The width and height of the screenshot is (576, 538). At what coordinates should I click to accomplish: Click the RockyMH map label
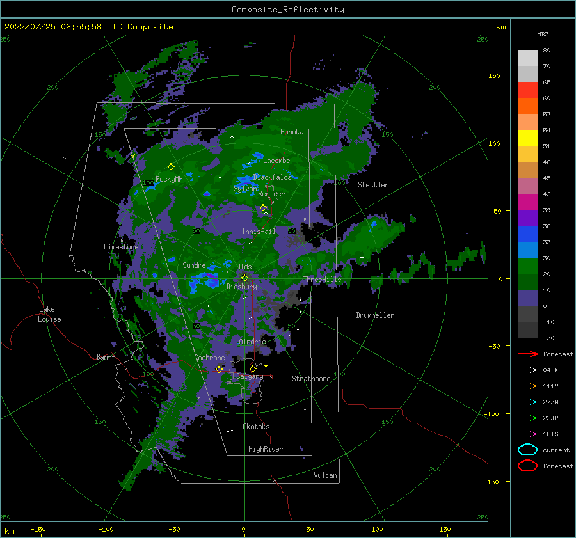169,179
